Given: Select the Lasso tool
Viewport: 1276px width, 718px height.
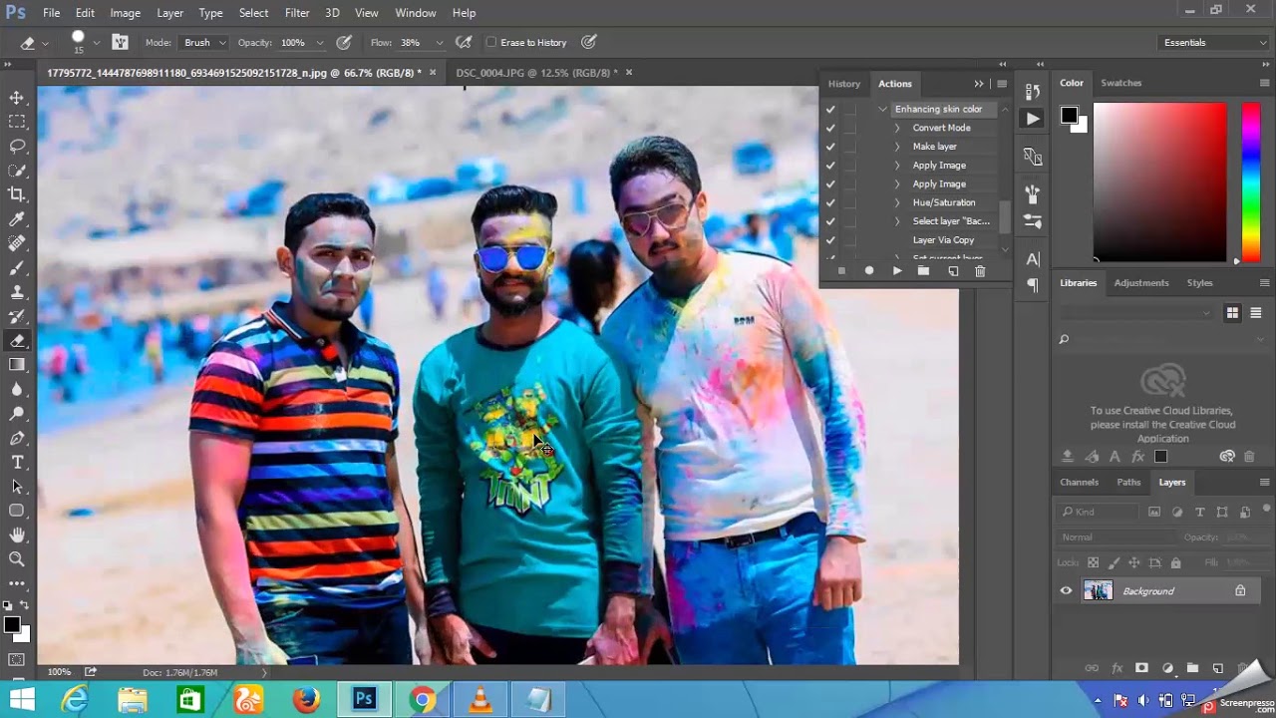Looking at the screenshot, I should (x=17, y=146).
